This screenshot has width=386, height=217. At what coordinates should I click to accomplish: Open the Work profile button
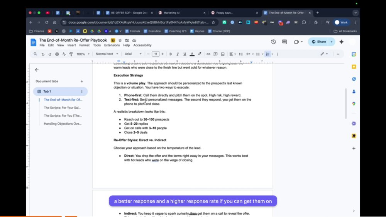[341, 22]
